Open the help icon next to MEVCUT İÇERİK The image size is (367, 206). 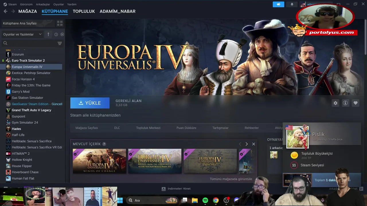[x=104, y=144]
